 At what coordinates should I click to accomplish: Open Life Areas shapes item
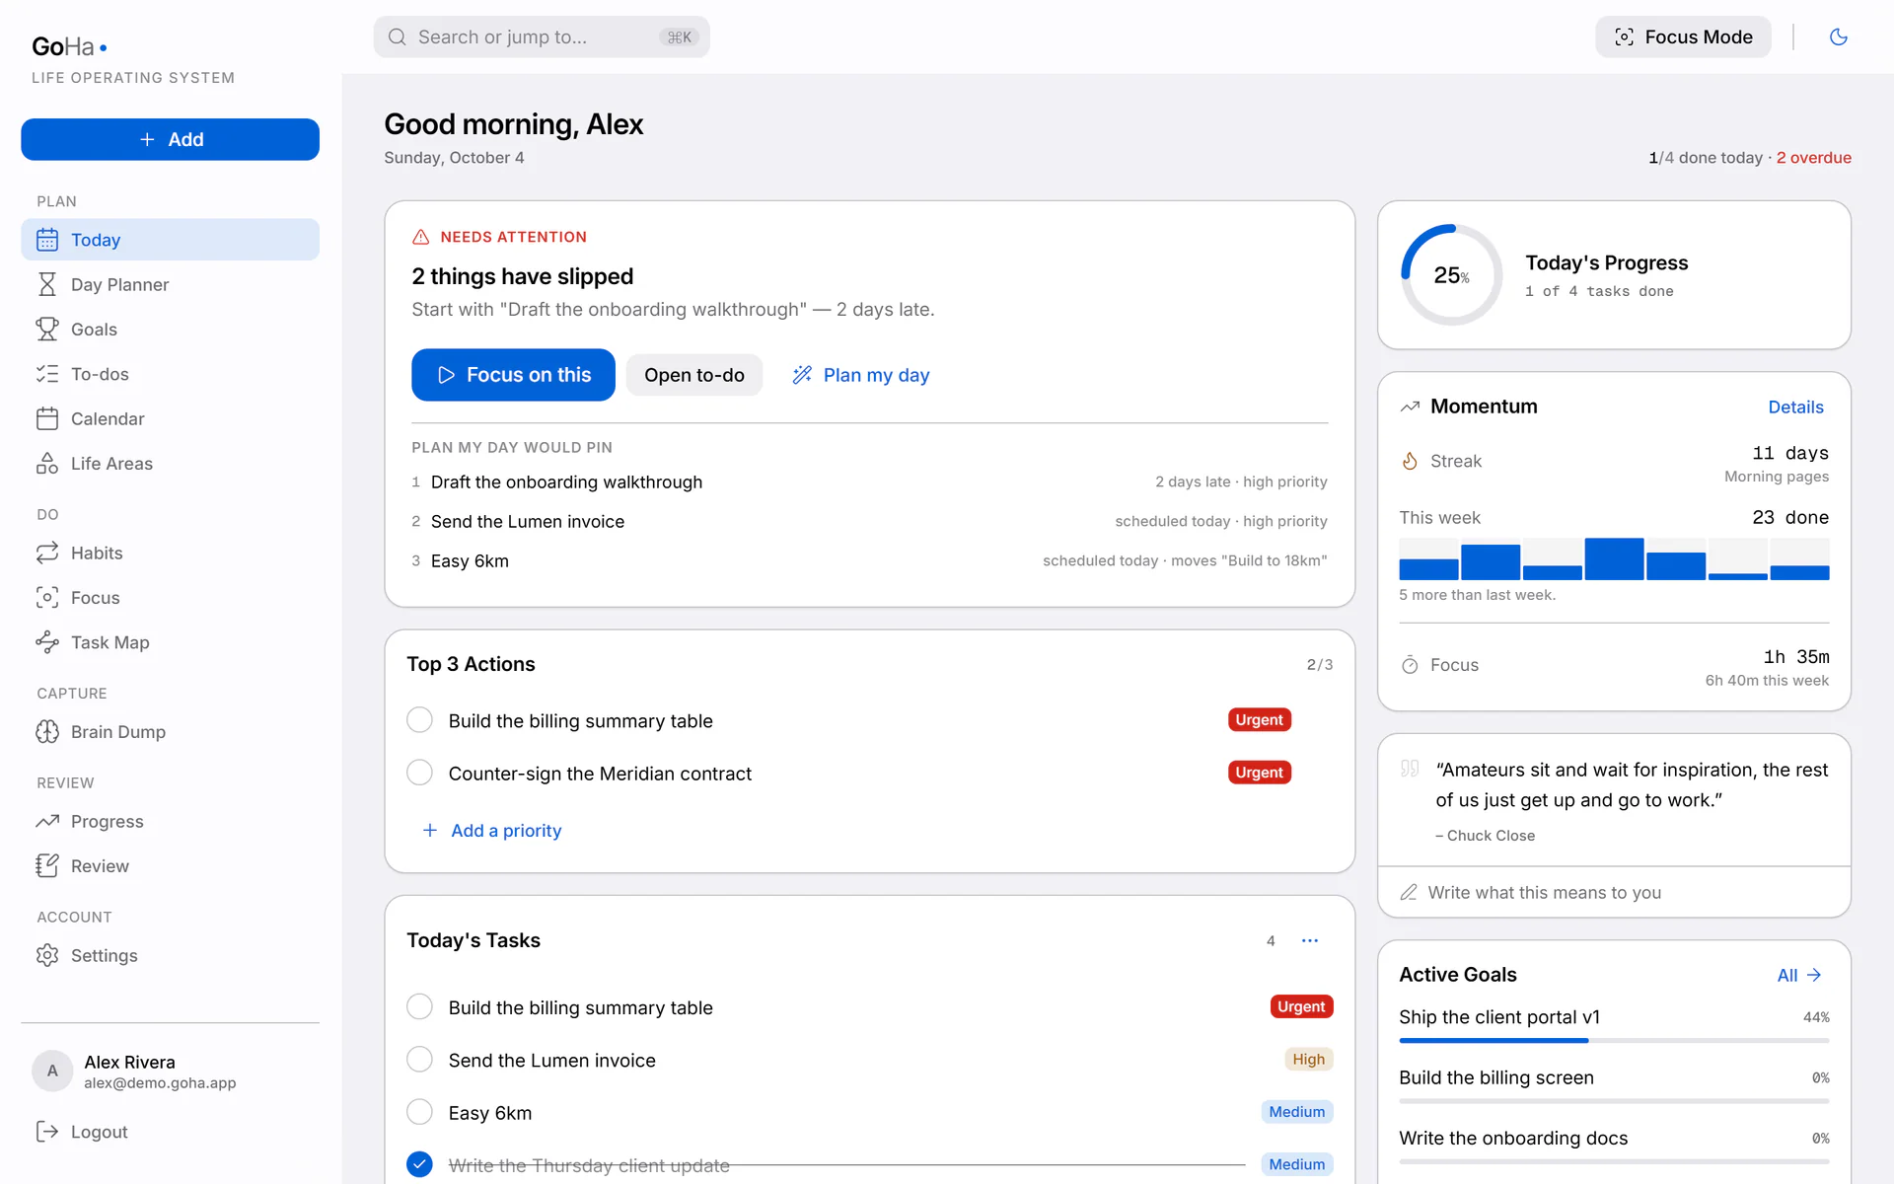coord(170,464)
